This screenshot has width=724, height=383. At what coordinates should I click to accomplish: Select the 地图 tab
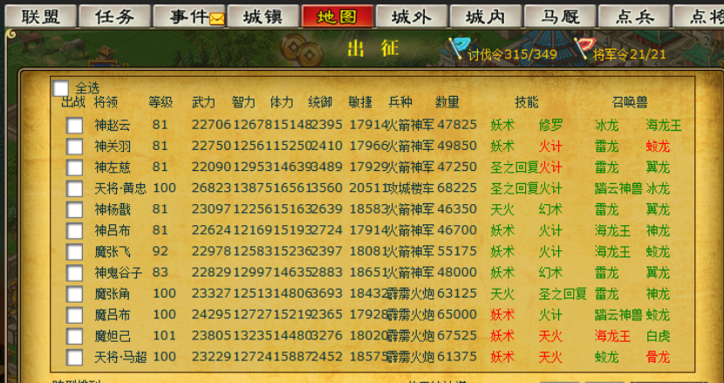click(337, 17)
